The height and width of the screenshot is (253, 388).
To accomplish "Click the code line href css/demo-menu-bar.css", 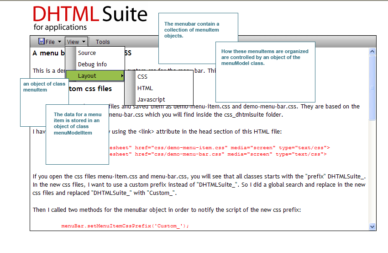I will [218, 154].
